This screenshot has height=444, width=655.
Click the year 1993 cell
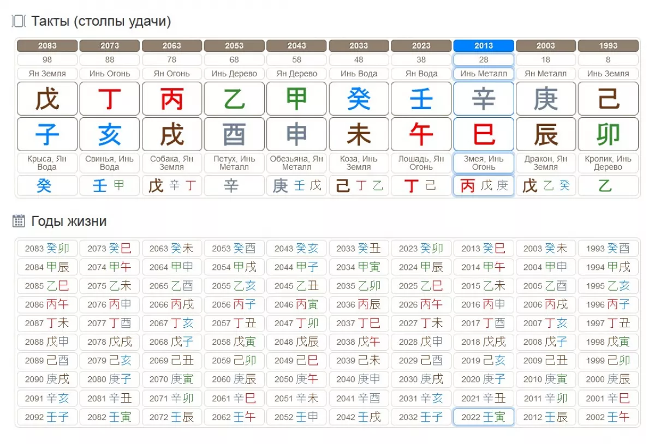(x=608, y=249)
